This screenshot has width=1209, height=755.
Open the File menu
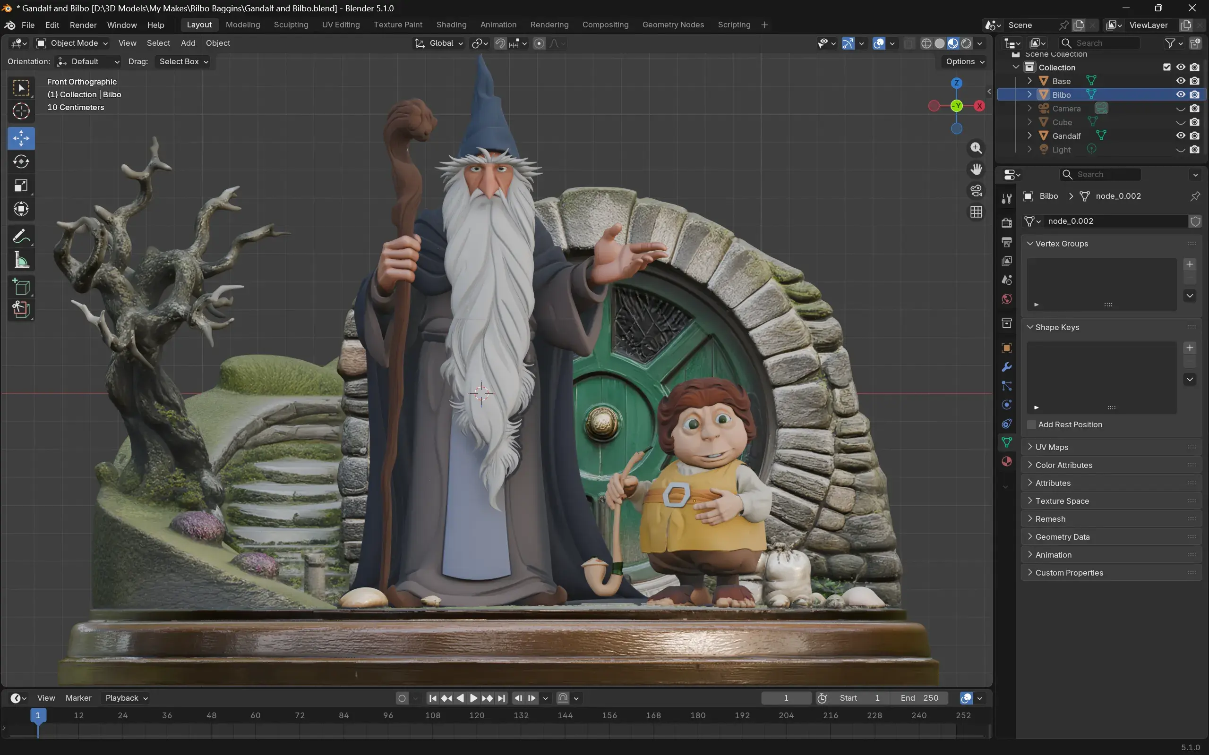click(x=28, y=25)
